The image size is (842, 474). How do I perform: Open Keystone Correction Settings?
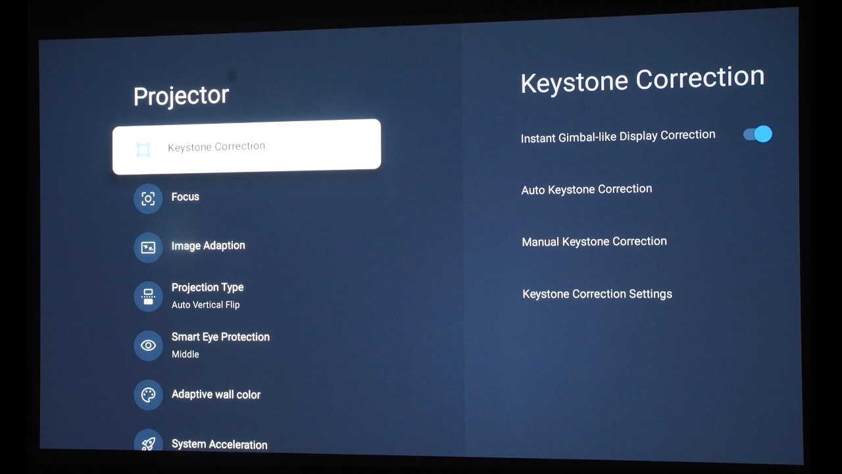[597, 294]
